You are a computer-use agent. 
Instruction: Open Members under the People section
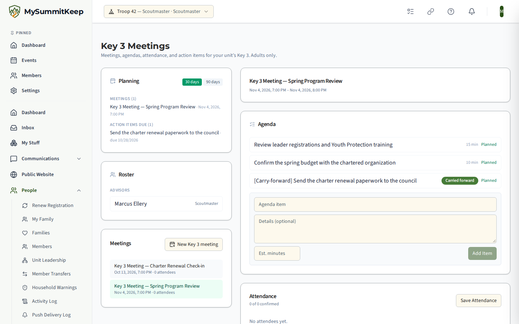pos(53,247)
